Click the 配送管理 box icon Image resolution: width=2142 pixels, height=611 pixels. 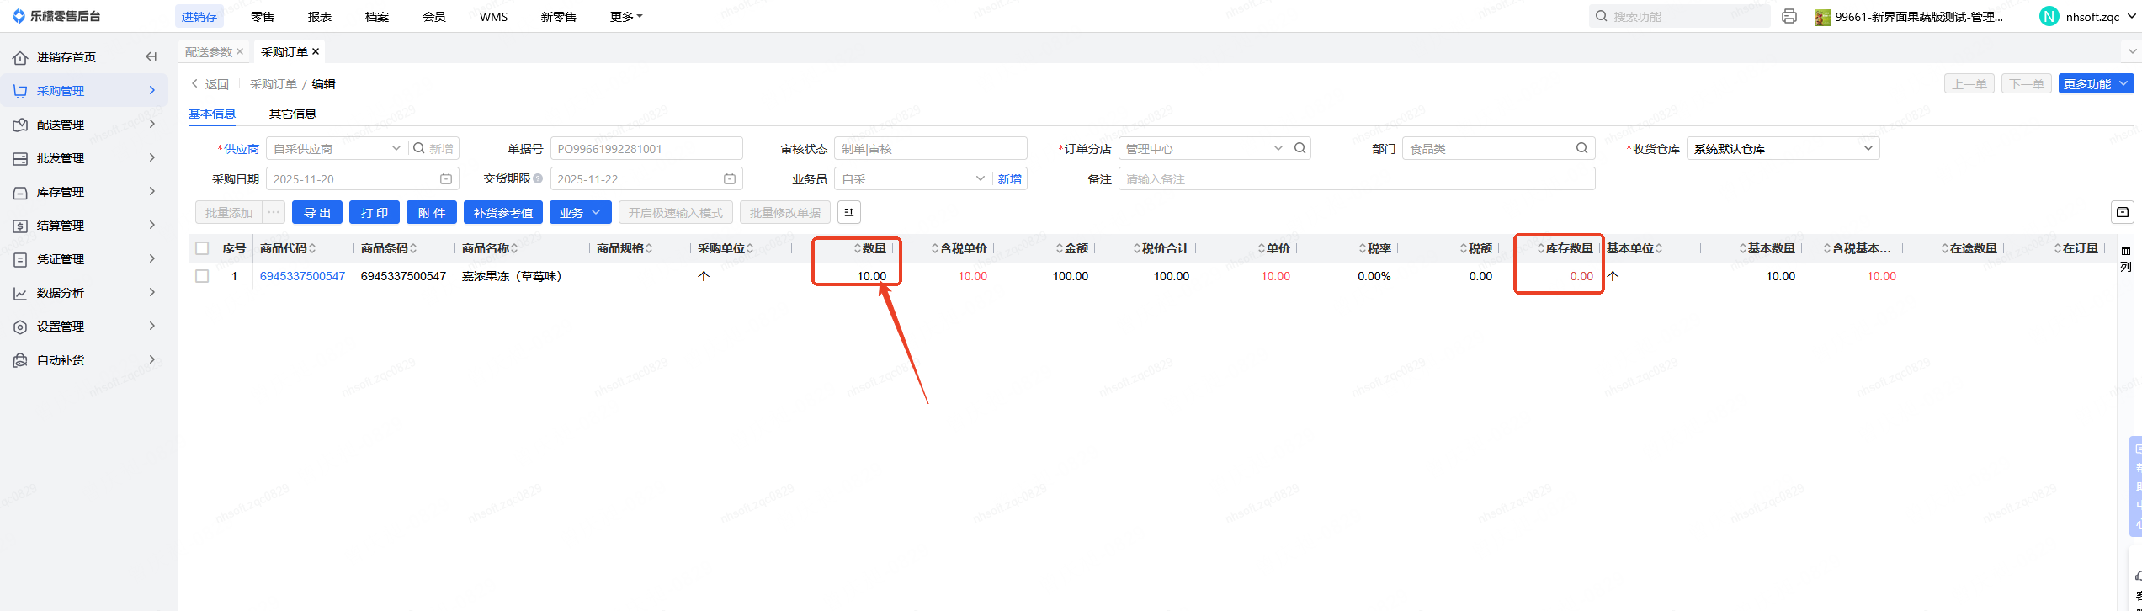point(20,125)
